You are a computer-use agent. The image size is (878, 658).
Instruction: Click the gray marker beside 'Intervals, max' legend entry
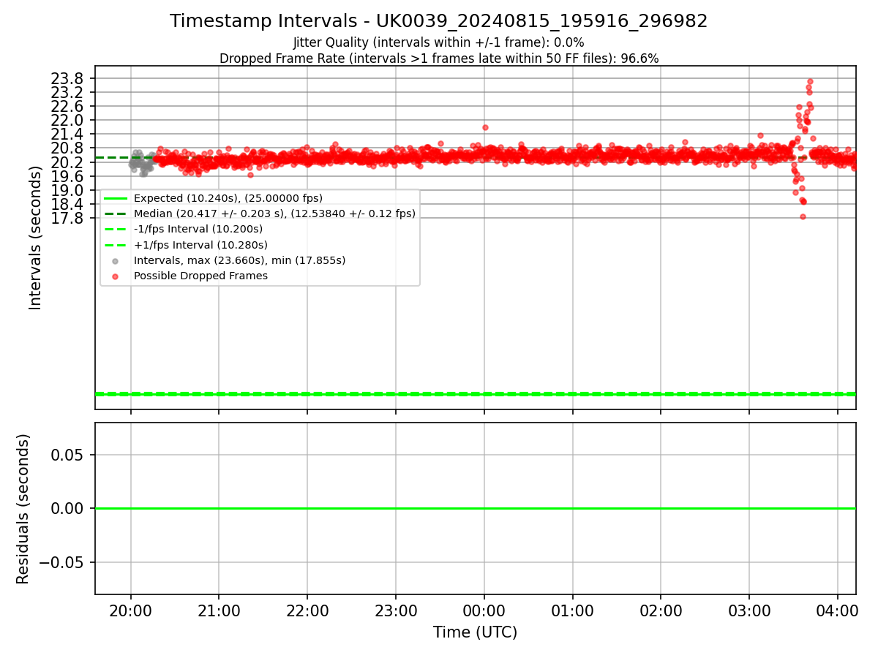click(x=115, y=260)
